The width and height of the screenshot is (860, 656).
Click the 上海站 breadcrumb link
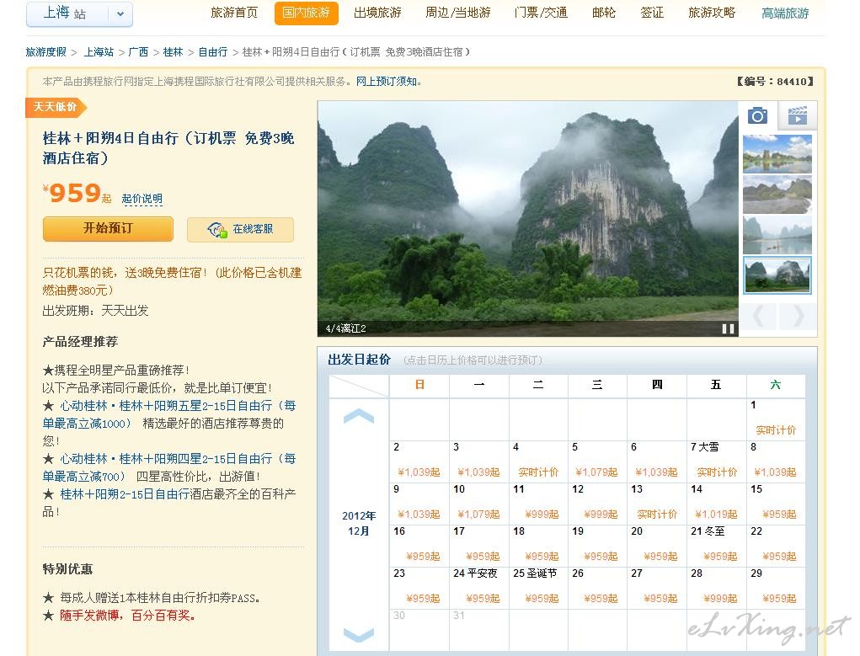99,52
